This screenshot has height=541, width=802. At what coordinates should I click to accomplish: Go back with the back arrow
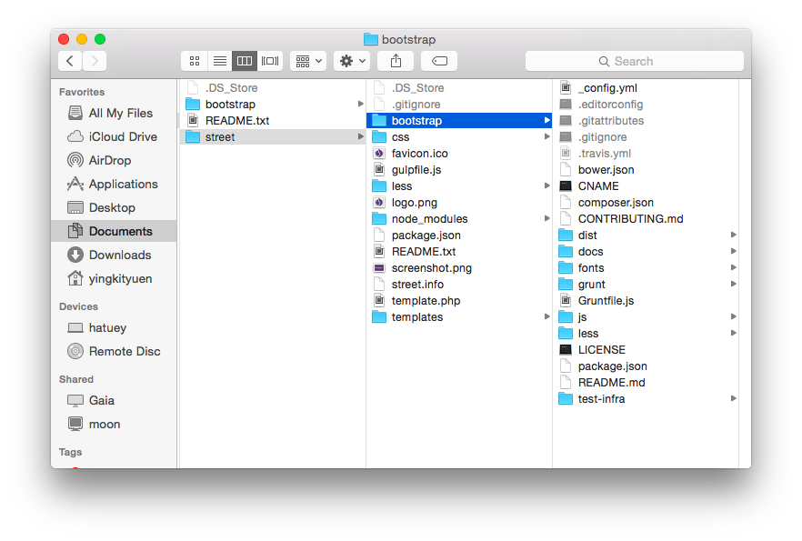click(x=71, y=61)
